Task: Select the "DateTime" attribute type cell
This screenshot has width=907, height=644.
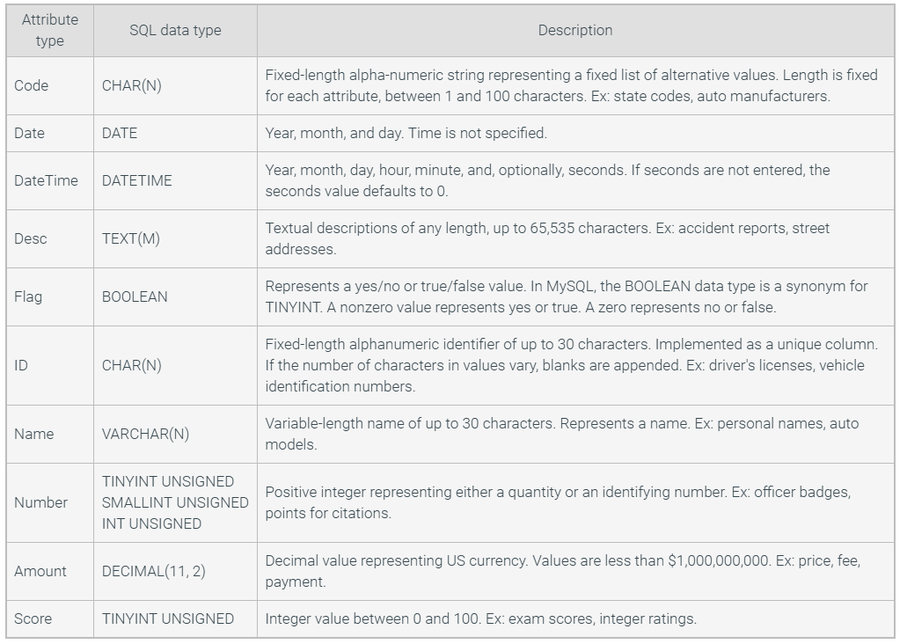Action: coord(46,181)
